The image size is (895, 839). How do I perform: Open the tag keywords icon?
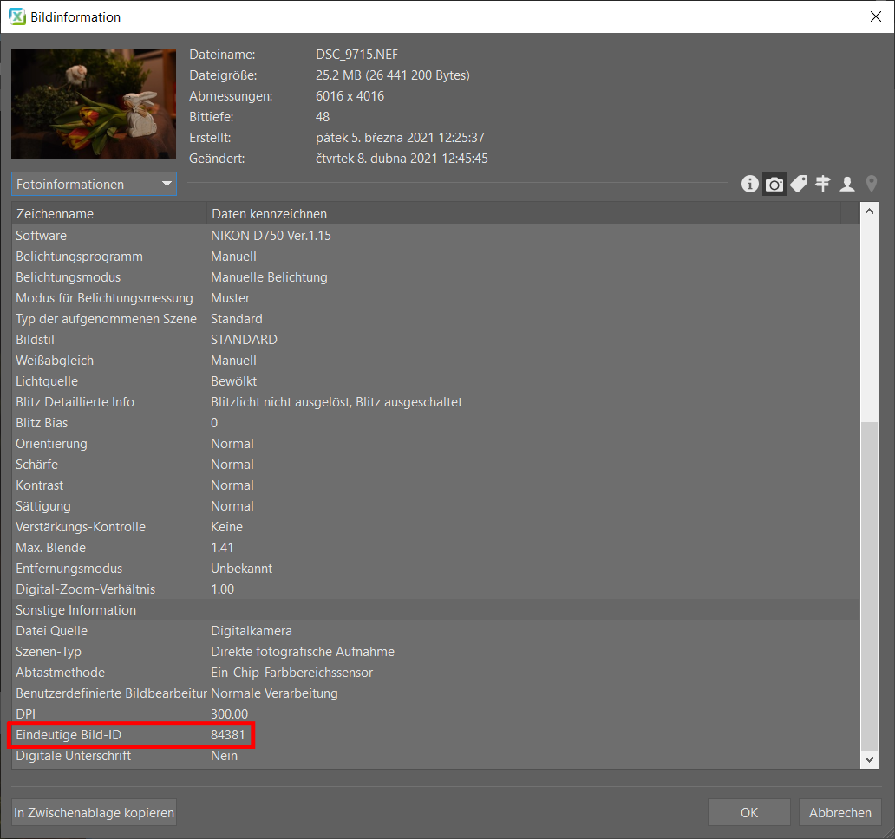point(799,184)
